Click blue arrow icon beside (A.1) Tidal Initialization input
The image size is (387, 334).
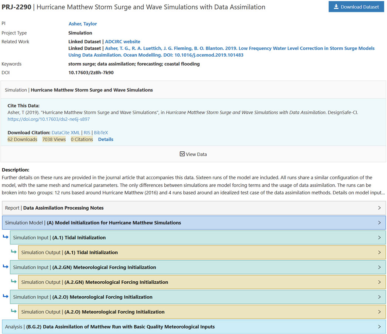6,237
